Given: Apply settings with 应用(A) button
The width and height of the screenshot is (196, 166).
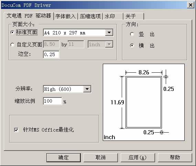Looking at the screenshot, I should click(138, 158).
